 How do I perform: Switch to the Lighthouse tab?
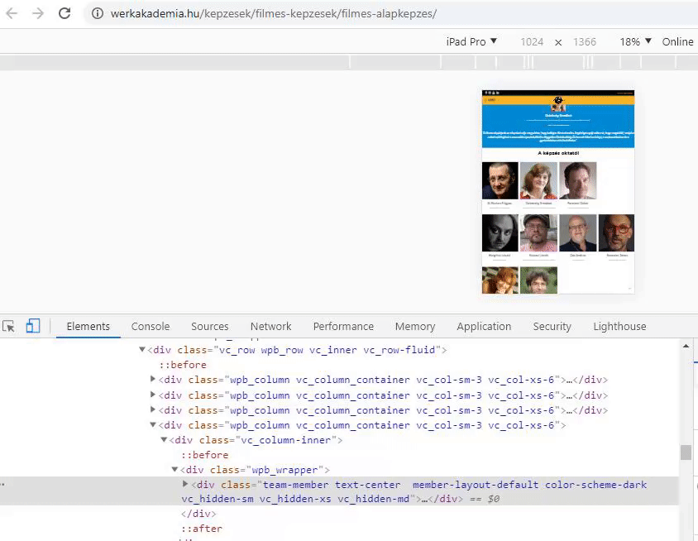click(619, 327)
